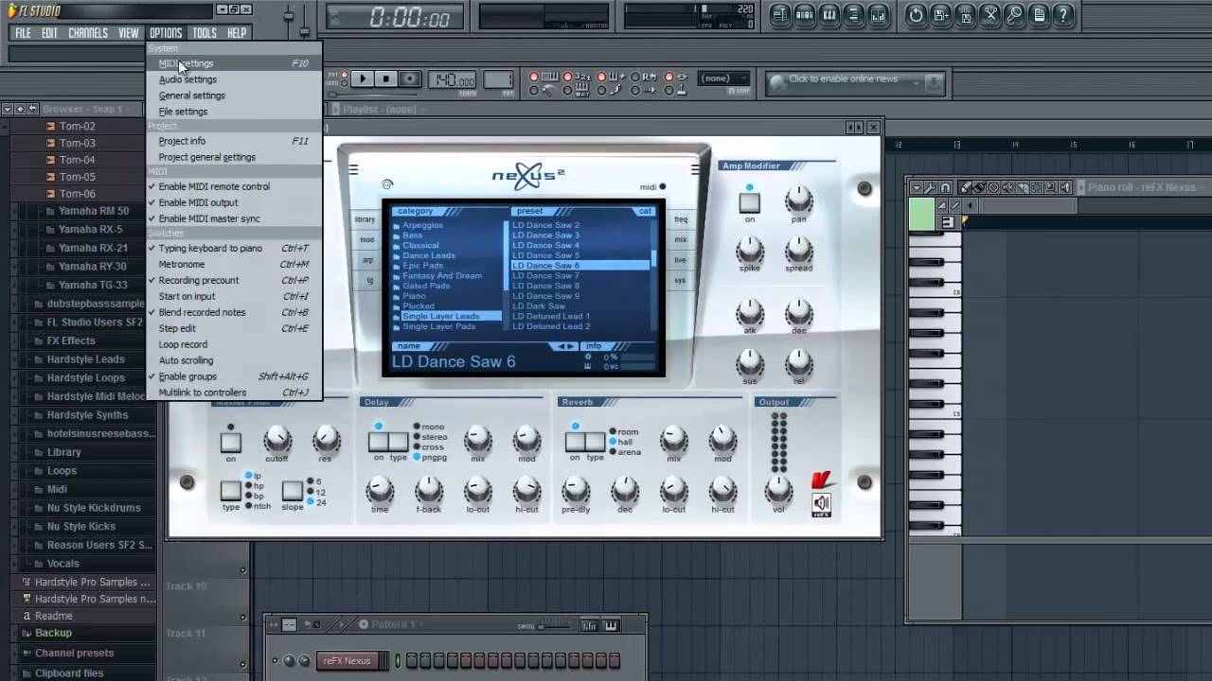Click the Undo circular arrow icon
This screenshot has height=681, width=1212.
916,14
